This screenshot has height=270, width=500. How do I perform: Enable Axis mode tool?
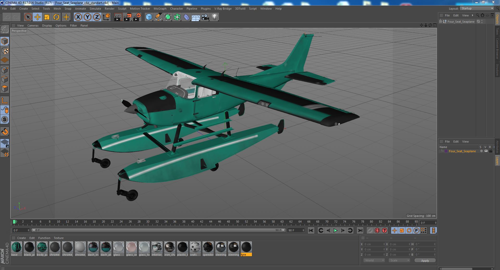point(5,101)
